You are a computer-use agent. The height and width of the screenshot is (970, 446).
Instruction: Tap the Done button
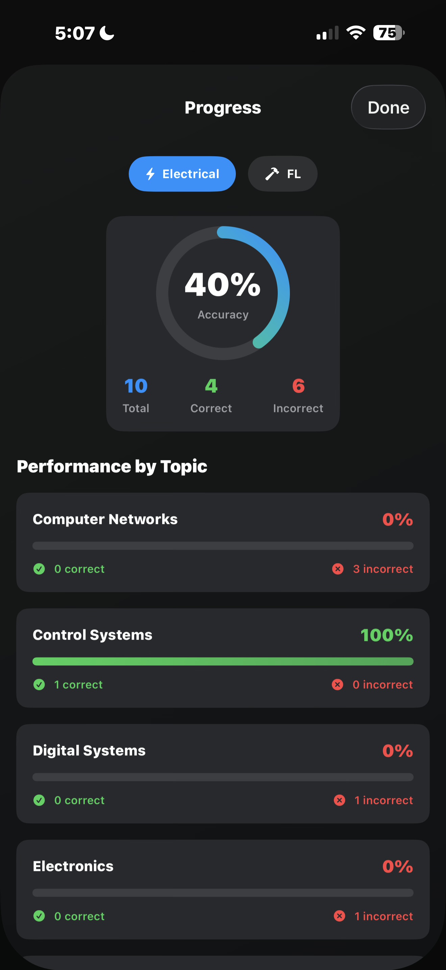388,107
